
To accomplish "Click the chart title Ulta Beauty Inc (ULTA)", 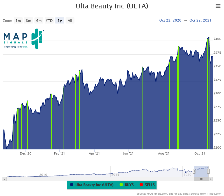I will click(112, 6).
